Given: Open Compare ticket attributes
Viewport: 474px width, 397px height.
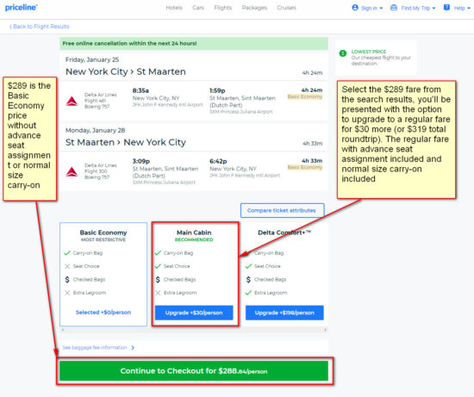Looking at the screenshot, I should click(282, 210).
